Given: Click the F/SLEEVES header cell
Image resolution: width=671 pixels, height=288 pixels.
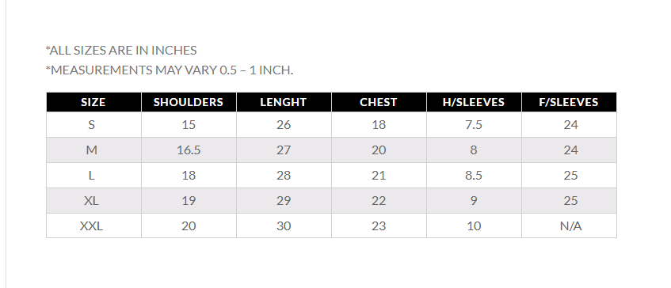Looking at the screenshot, I should point(569,102).
